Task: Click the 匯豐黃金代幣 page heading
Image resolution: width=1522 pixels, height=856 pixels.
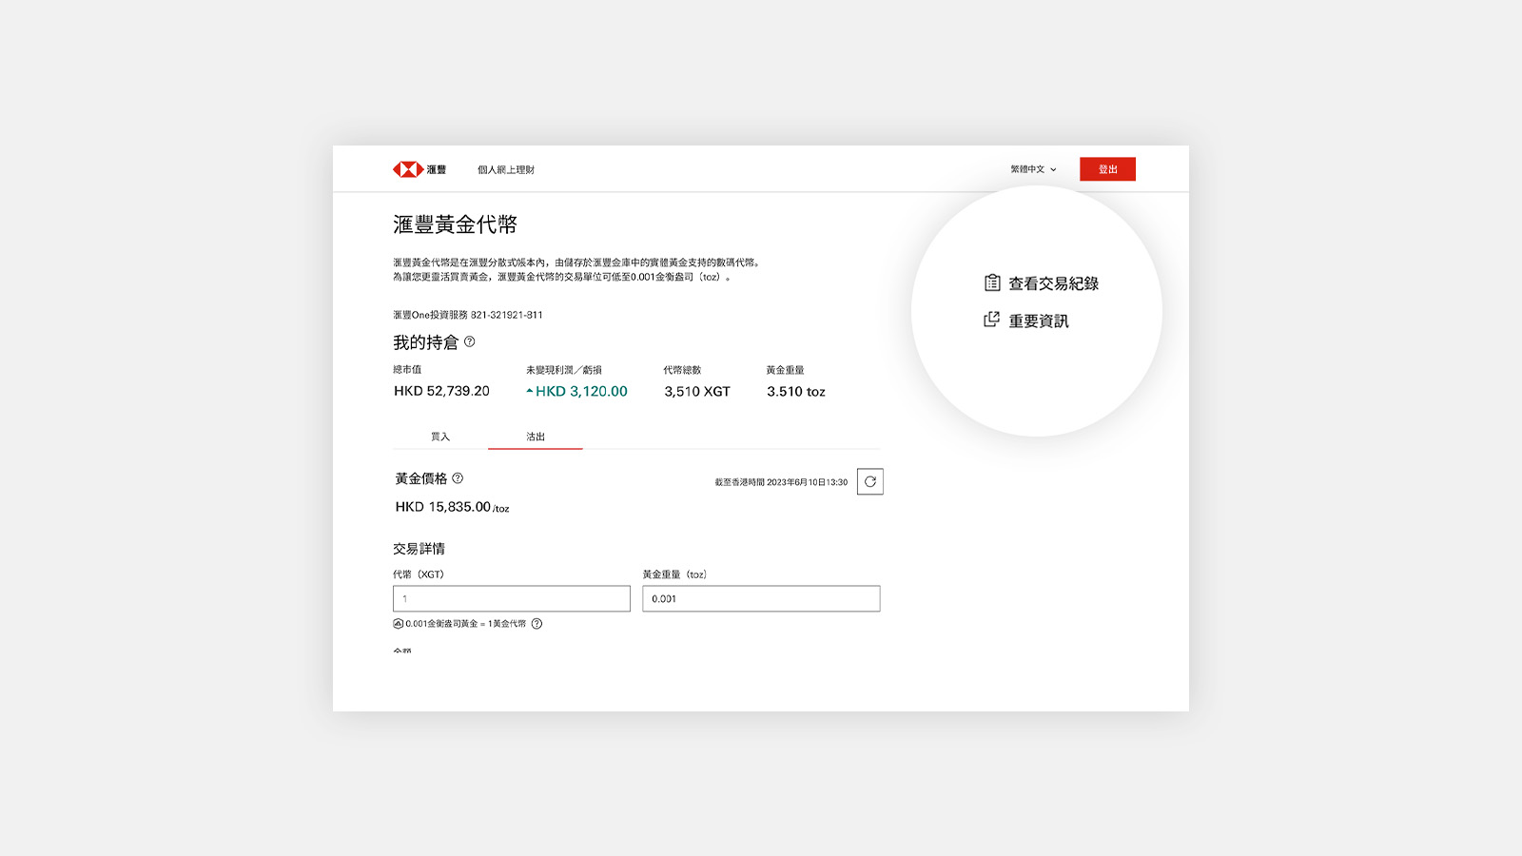Action: [455, 224]
